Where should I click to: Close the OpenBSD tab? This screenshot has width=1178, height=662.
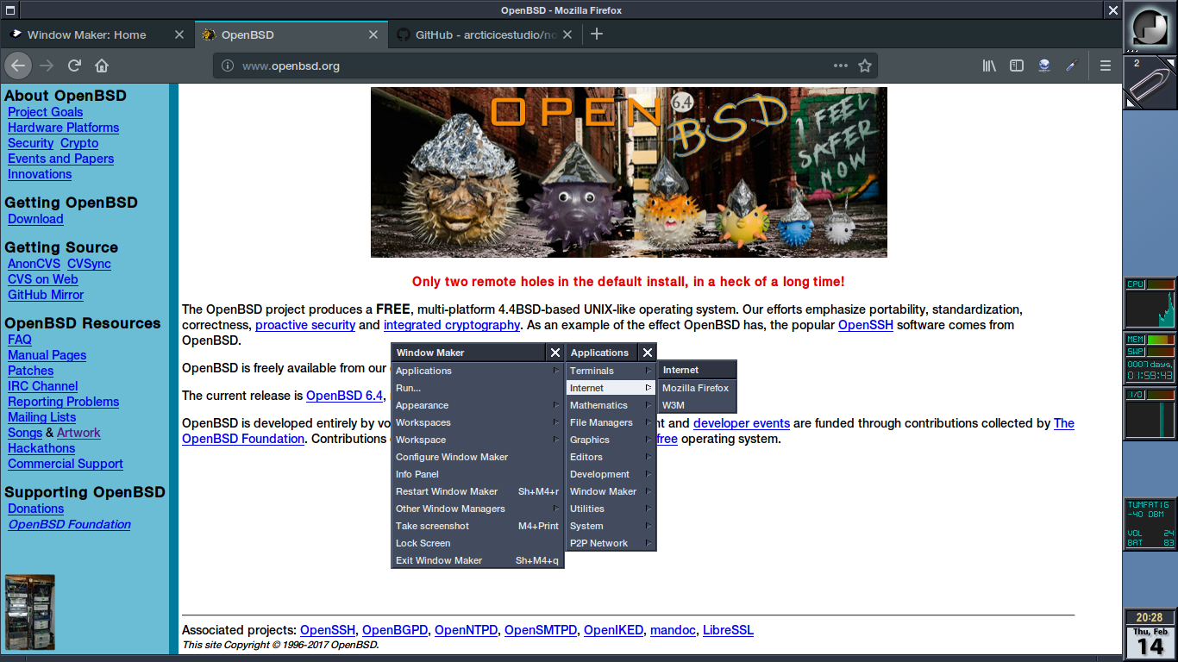pos(373,34)
